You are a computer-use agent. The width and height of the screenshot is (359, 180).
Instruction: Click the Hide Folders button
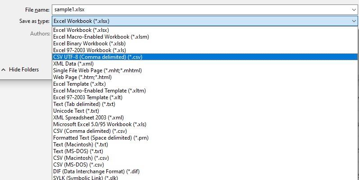tap(20, 70)
